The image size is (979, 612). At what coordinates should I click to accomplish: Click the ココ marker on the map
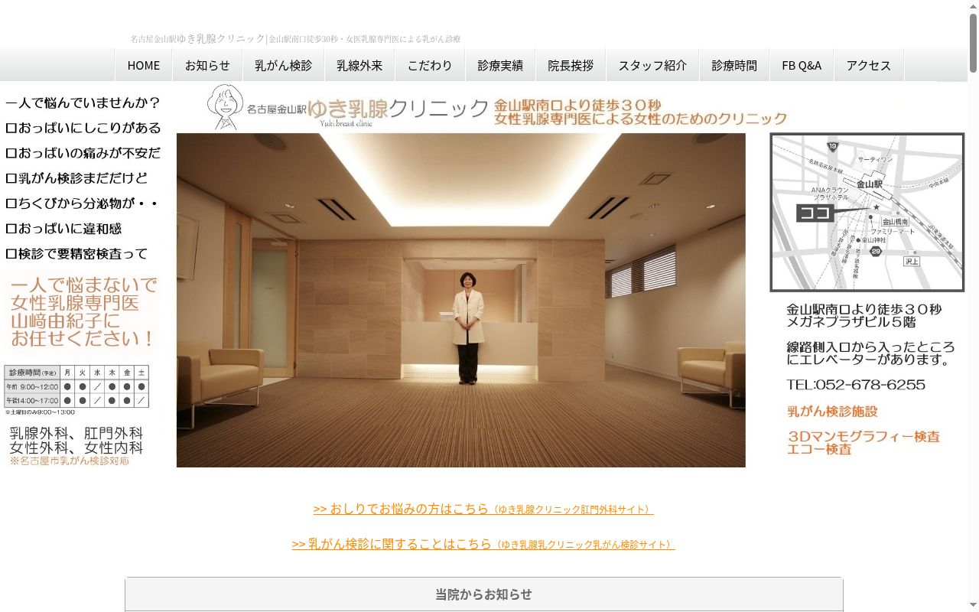coord(815,213)
